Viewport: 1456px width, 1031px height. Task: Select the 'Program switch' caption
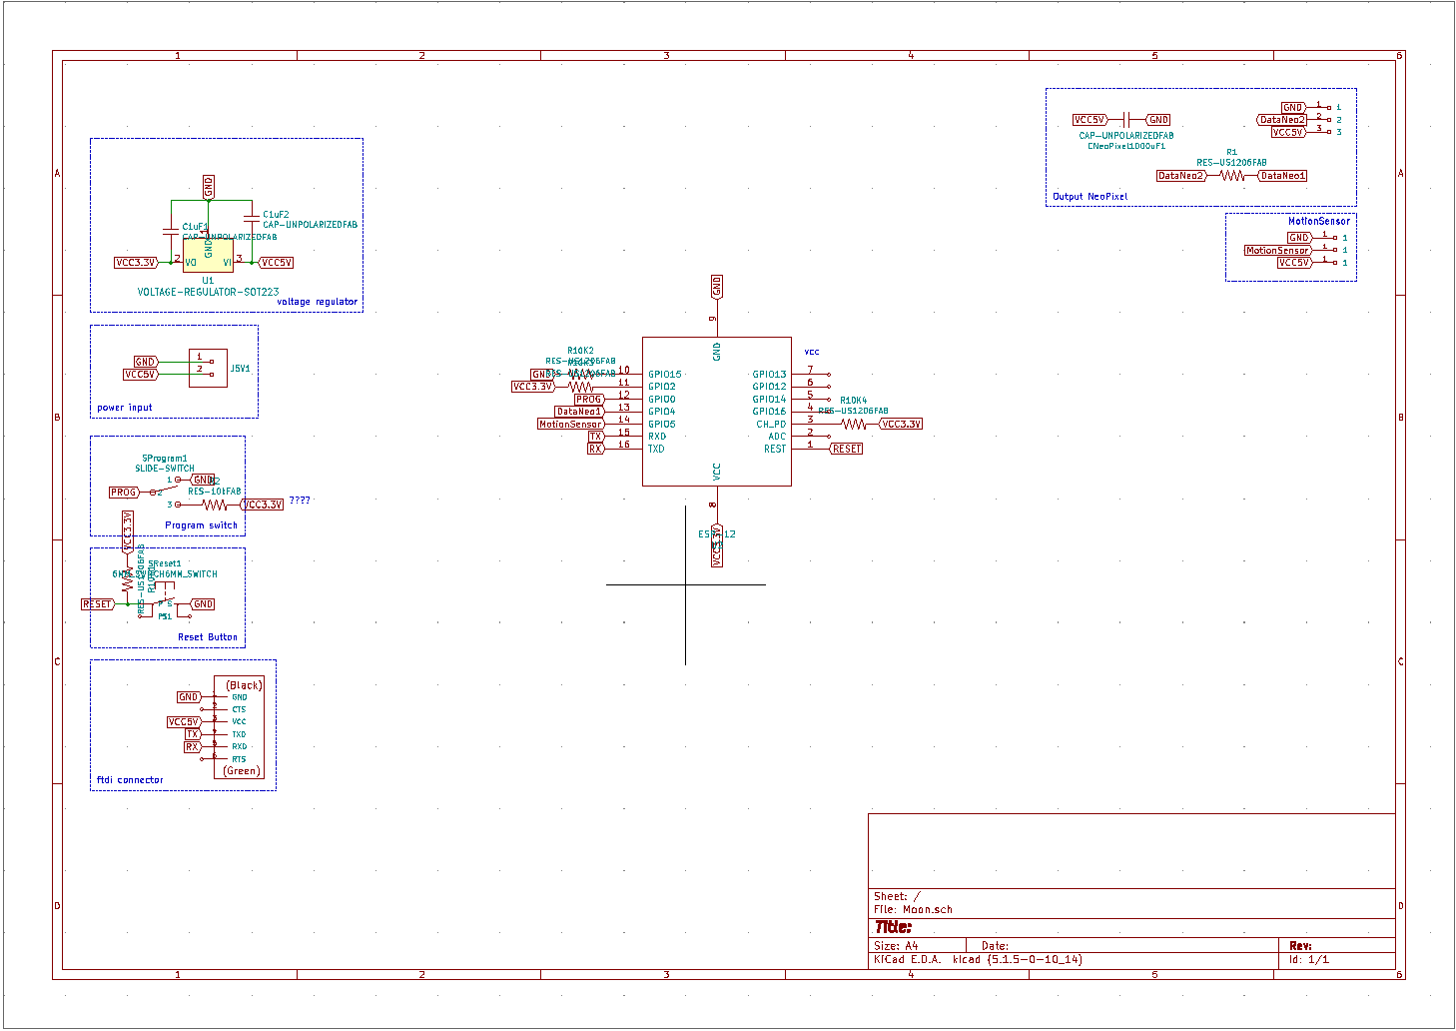202,525
